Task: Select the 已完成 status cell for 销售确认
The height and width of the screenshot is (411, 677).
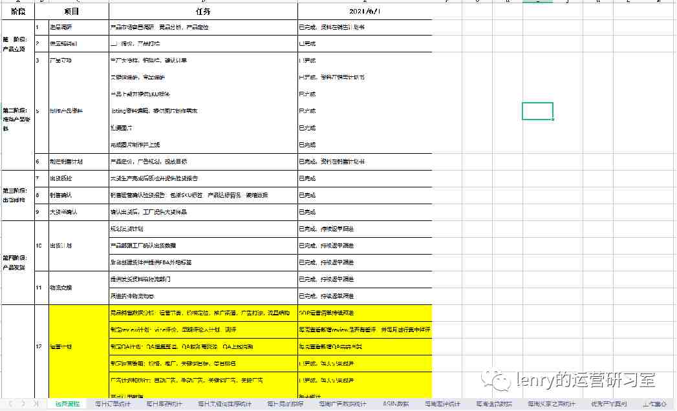Action: point(365,195)
